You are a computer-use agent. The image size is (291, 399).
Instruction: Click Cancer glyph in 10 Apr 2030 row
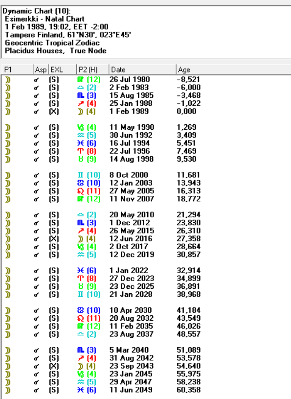81,310
